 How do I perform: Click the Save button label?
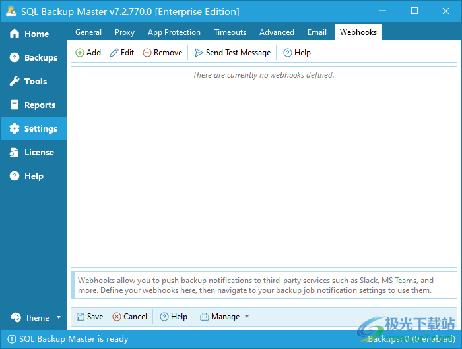pyautogui.click(x=95, y=317)
